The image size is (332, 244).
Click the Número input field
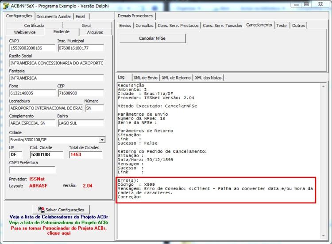click(x=95, y=108)
